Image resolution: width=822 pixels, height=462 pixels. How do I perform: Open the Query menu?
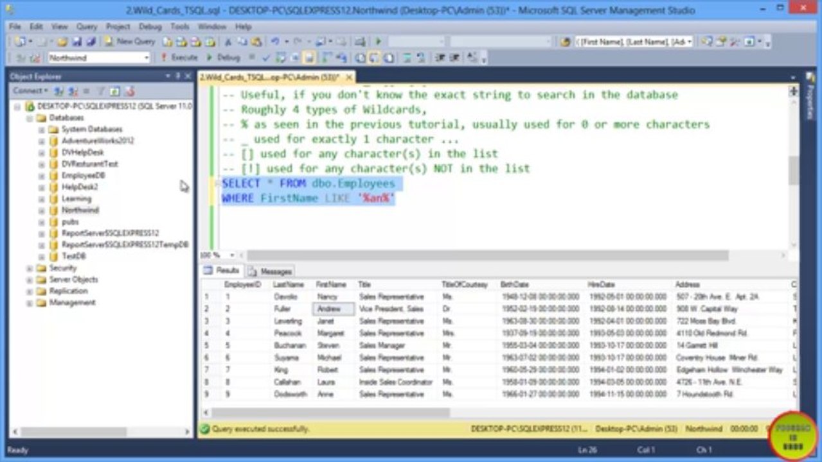point(87,27)
